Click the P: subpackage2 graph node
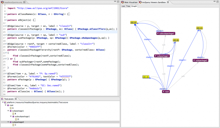 [x=200, y=60]
